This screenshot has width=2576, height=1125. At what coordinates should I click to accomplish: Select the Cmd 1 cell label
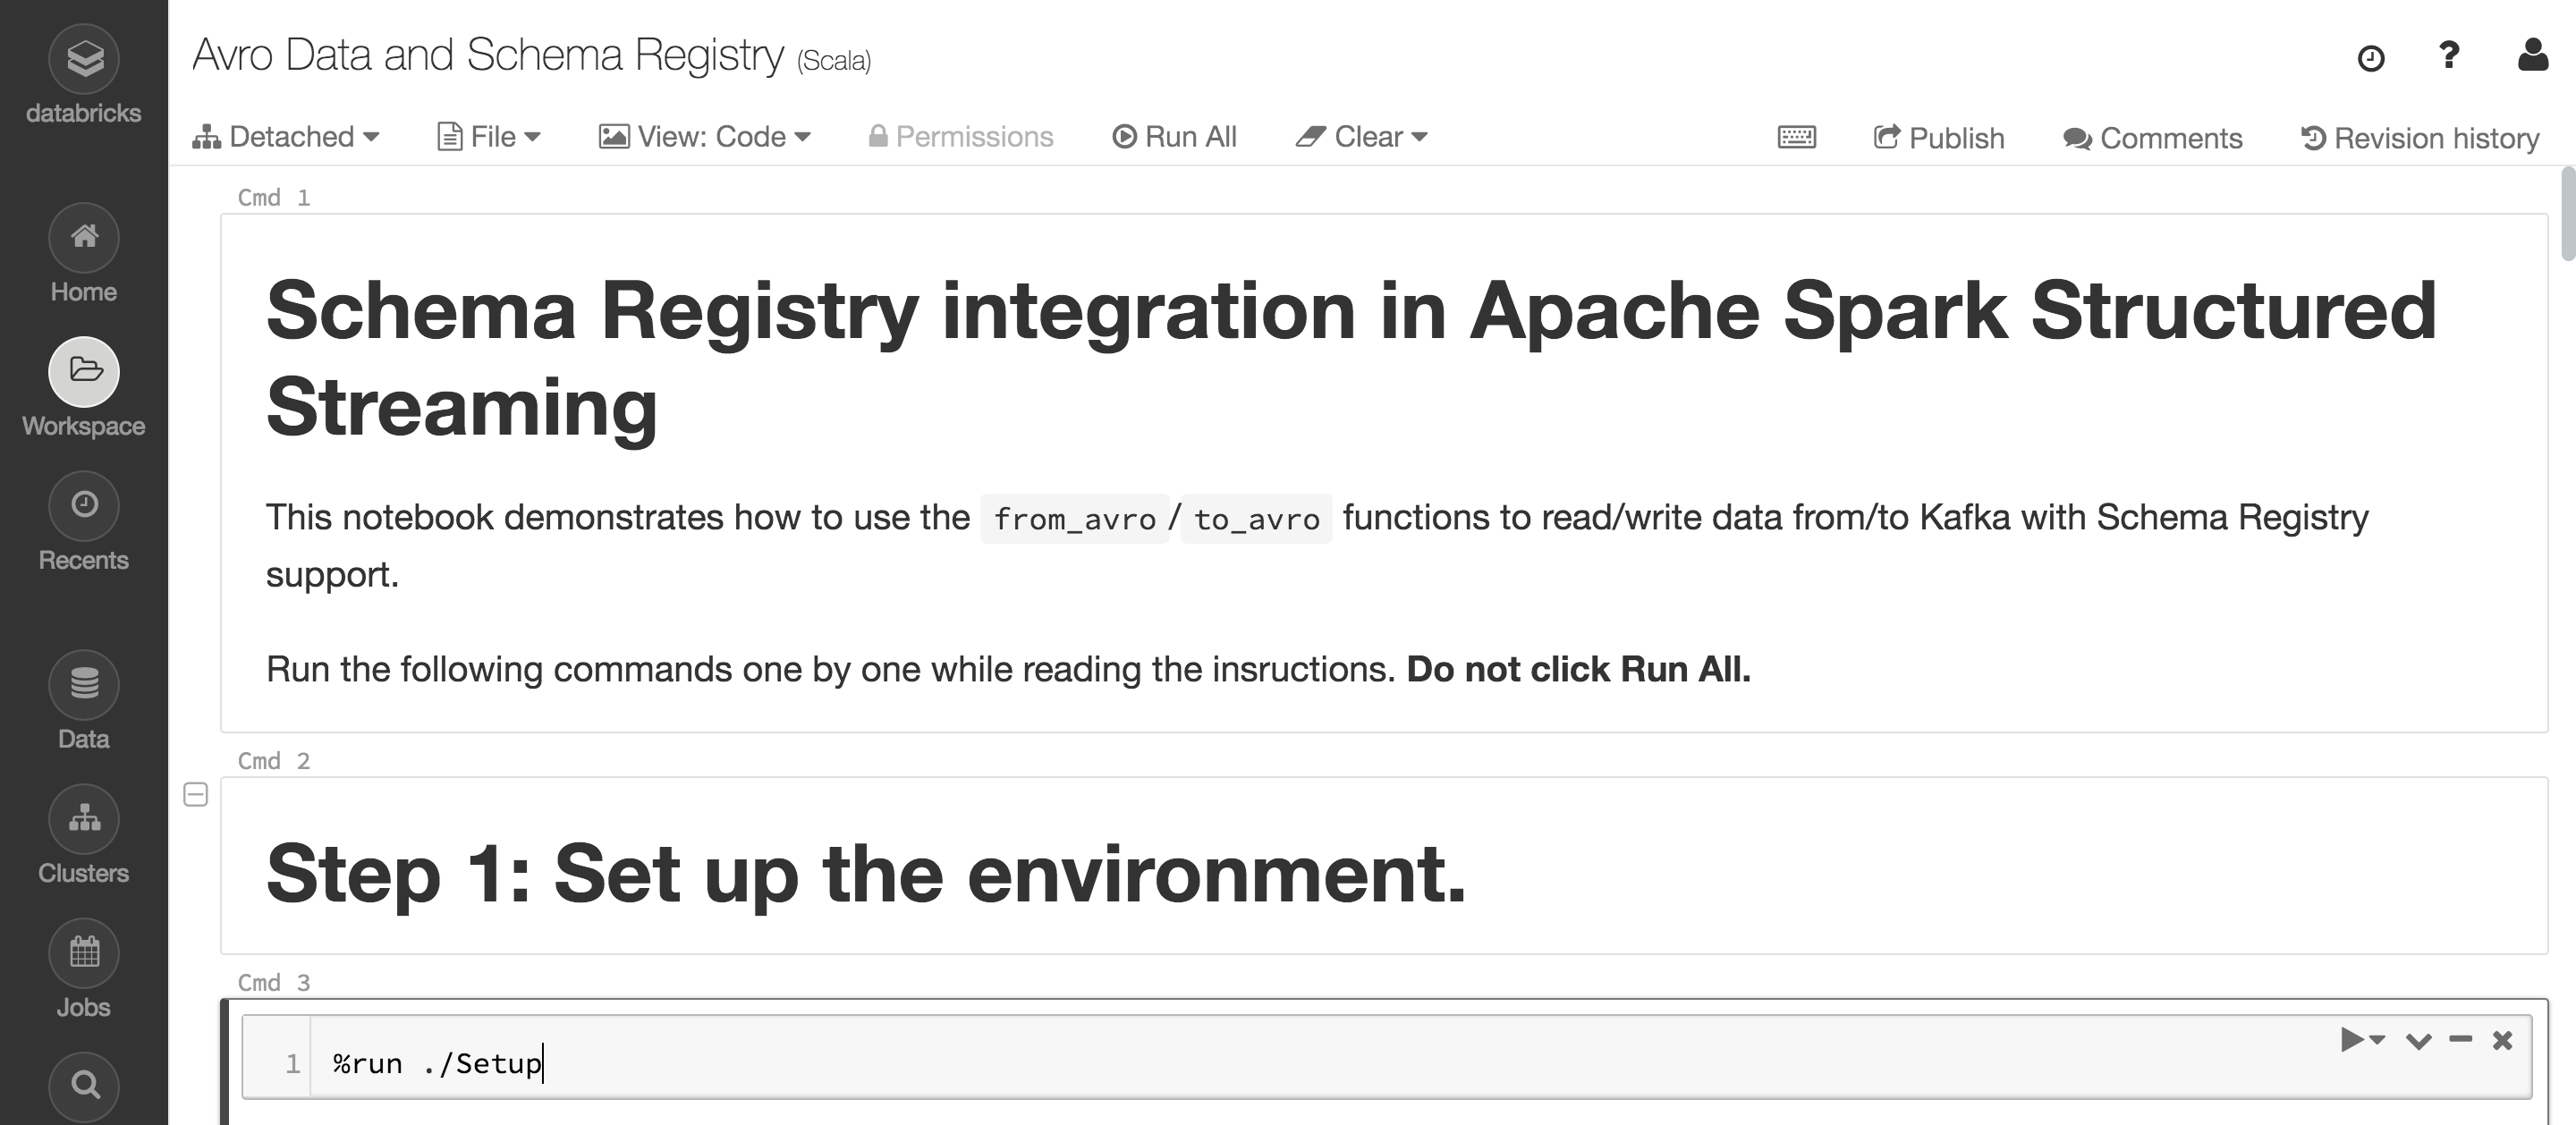click(x=274, y=198)
